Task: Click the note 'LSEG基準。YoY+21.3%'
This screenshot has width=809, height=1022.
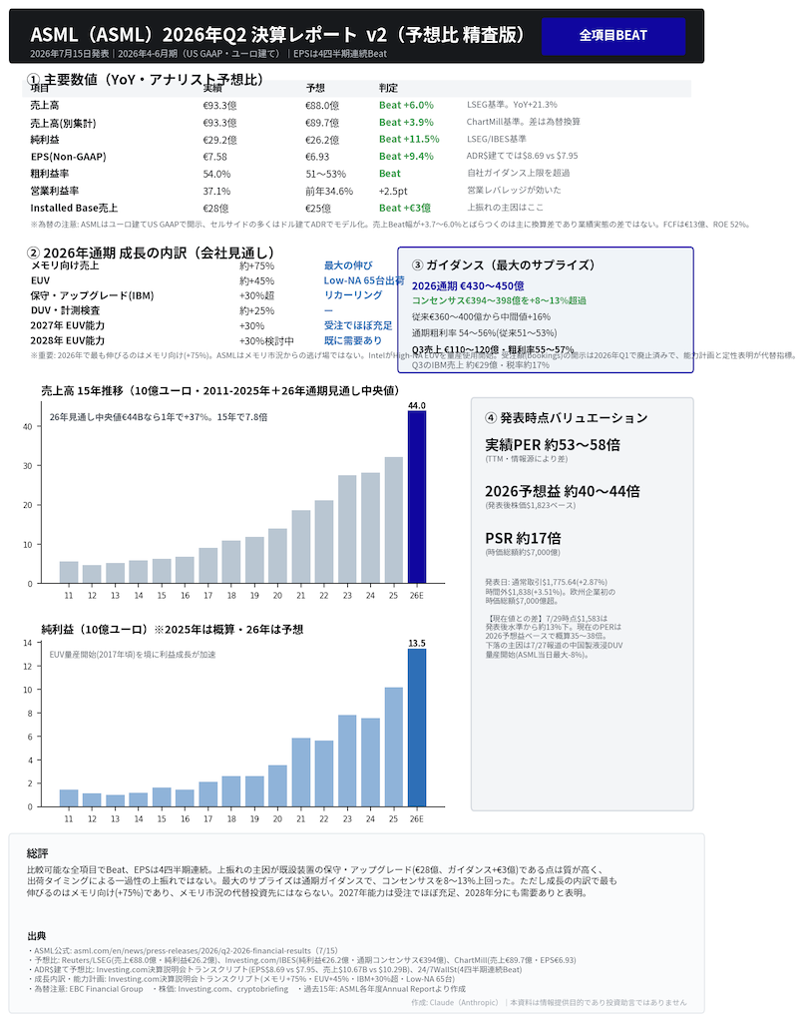Action: click(512, 104)
